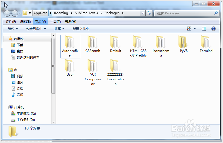Click the search magnifier icon
This screenshot has height=143, width=223.
216,13
